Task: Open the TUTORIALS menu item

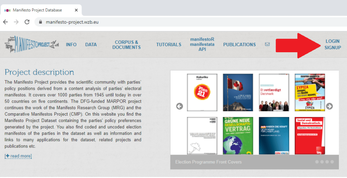Action: click(x=169, y=44)
